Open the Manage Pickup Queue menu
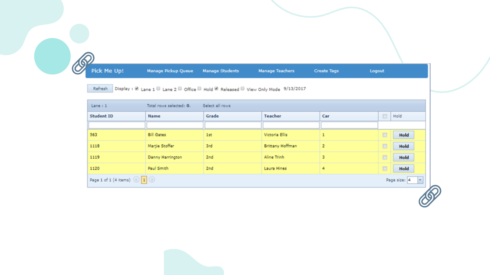This screenshot has height=275, width=490. (170, 71)
